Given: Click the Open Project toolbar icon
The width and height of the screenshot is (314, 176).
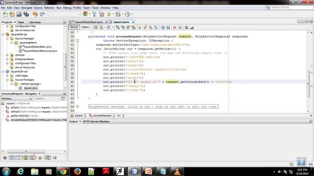Looking at the screenshot, I should click(19, 14).
